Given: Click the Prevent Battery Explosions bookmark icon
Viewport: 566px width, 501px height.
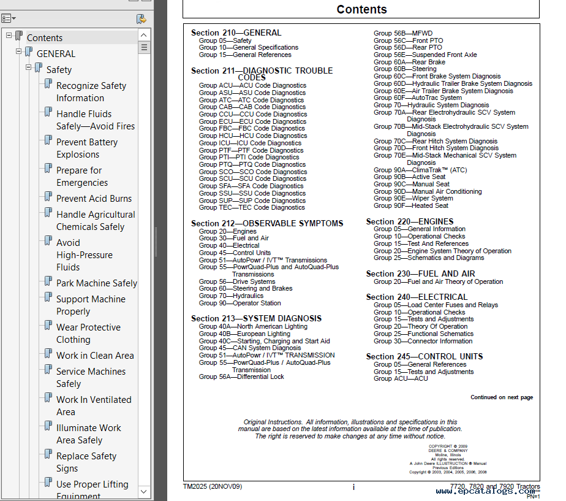Looking at the screenshot, I should [x=48, y=140].
